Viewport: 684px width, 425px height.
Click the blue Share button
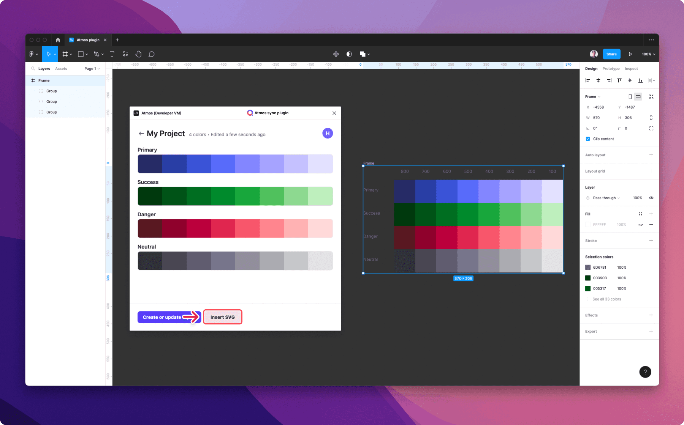(x=611, y=54)
